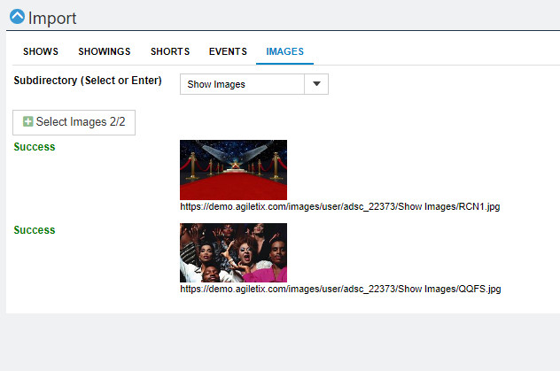
Task: Click the QQFS.jpg image URL text
Action: pos(340,289)
